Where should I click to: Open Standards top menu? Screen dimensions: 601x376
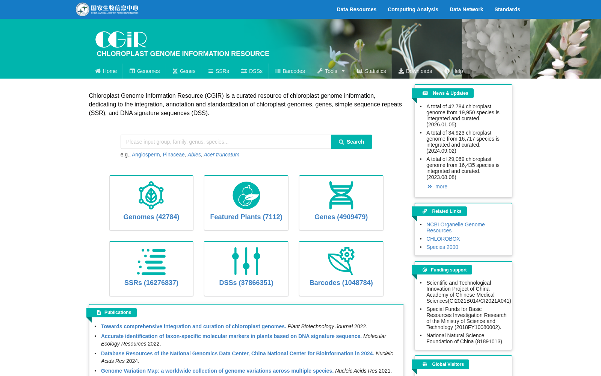click(507, 9)
